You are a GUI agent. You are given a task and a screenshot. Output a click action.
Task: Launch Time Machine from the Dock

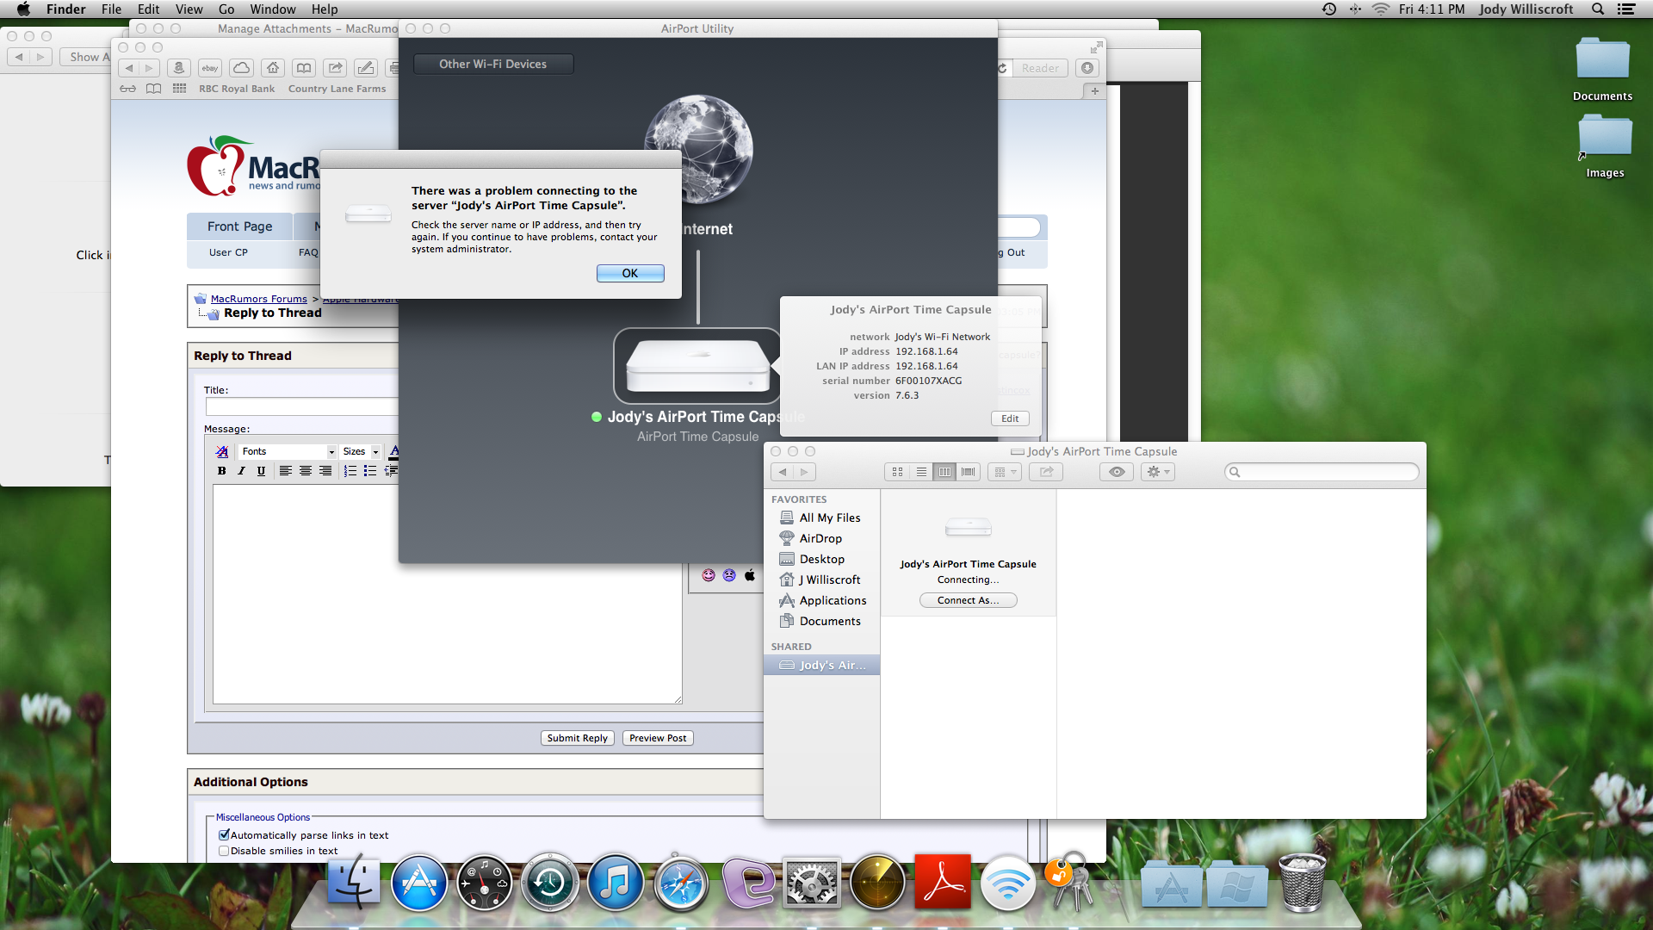[550, 883]
